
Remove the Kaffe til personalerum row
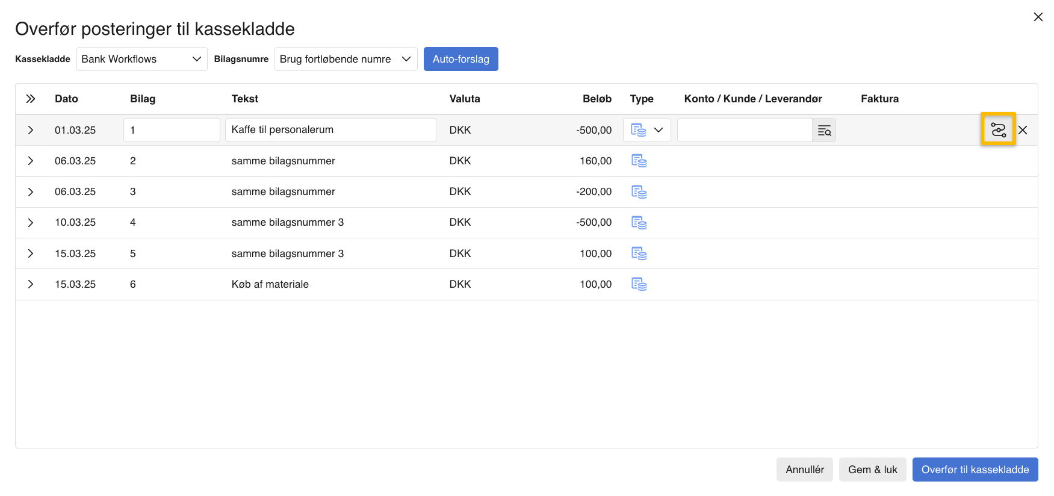1023,130
